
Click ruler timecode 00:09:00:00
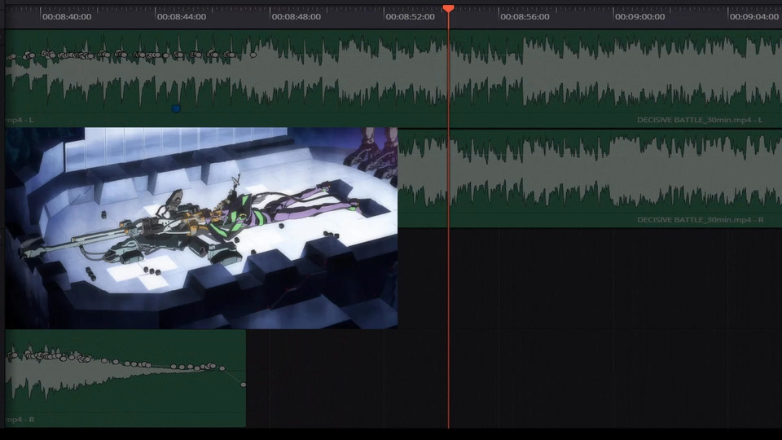pyautogui.click(x=640, y=16)
